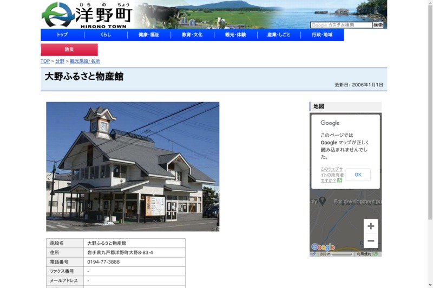This screenshot has height=288, width=433.
Task: Go to the 教育・文化 section
Action: [192, 35]
